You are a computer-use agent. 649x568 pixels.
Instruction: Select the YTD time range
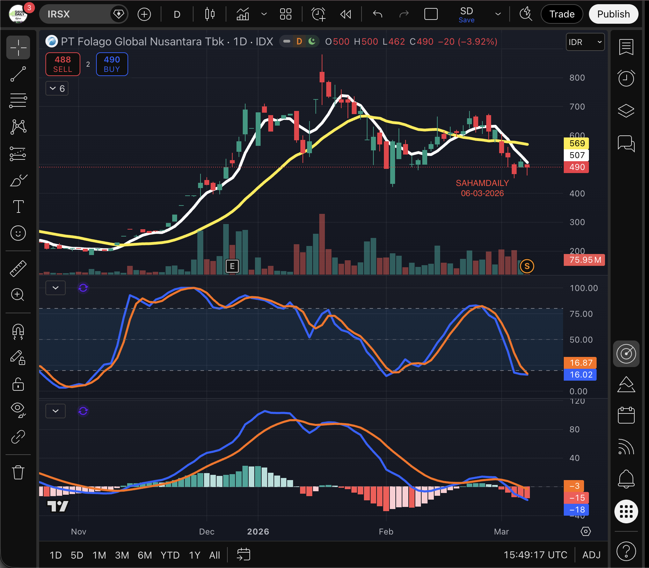coord(170,555)
